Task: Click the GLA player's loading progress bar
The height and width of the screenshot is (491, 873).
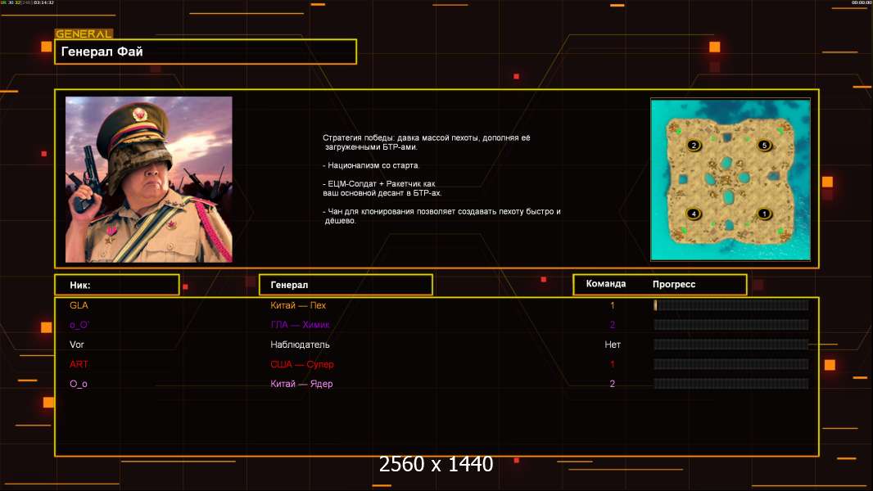Action: click(x=731, y=304)
